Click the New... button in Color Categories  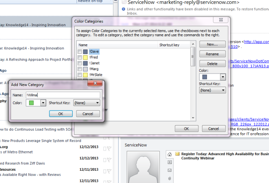tap(212, 44)
